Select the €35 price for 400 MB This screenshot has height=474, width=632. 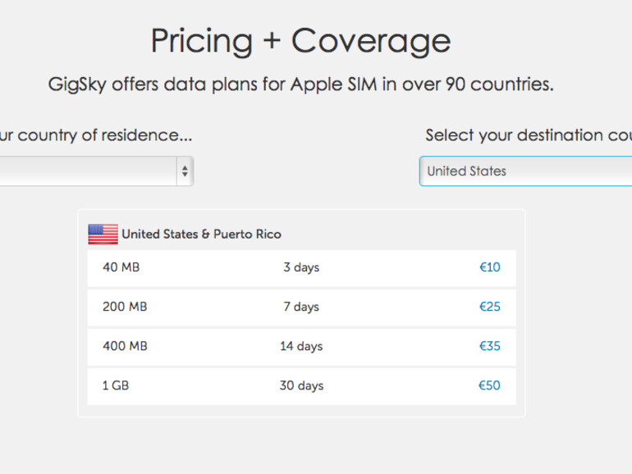pos(489,346)
